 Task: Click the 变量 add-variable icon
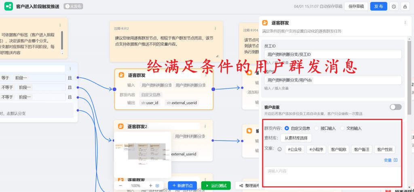395,160
